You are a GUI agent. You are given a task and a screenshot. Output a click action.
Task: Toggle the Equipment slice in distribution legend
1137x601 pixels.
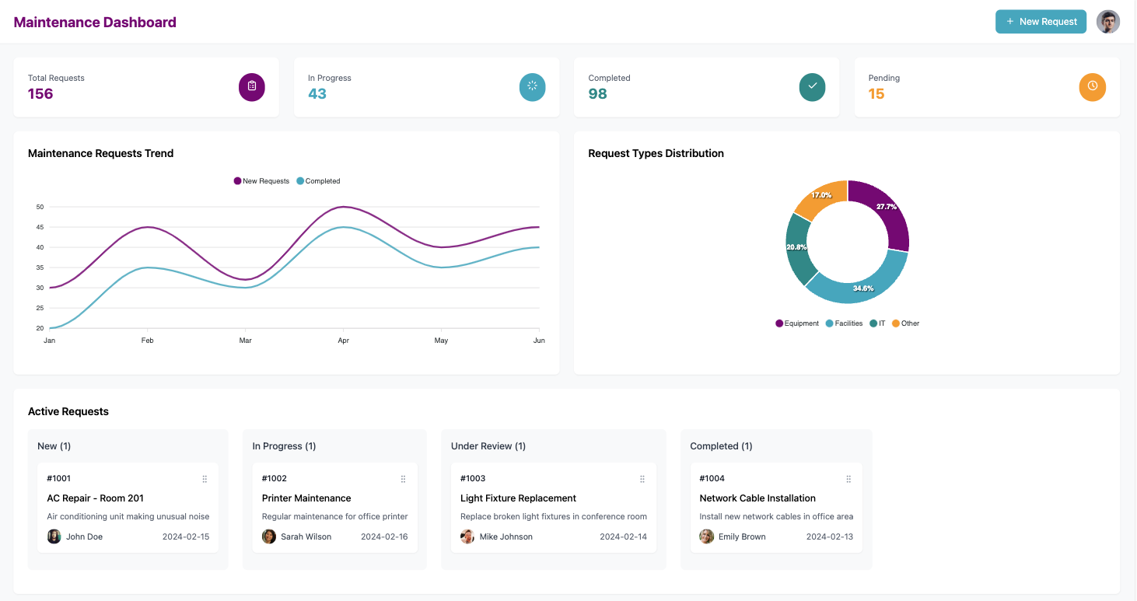[x=796, y=323]
